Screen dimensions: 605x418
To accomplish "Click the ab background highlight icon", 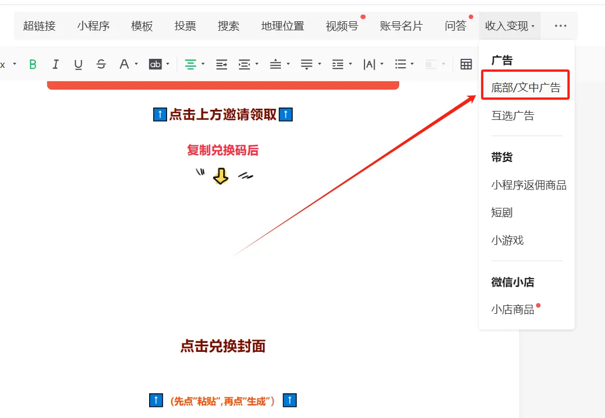I will pyautogui.click(x=155, y=64).
